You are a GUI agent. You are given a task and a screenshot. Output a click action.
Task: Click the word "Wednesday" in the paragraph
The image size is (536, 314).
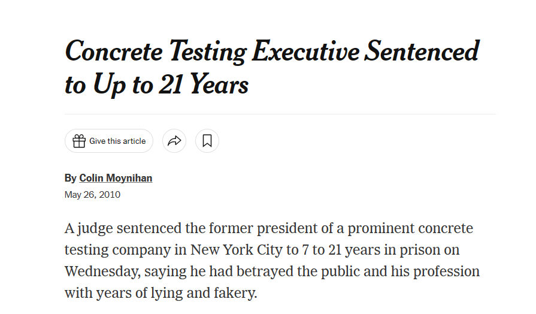[x=102, y=271]
